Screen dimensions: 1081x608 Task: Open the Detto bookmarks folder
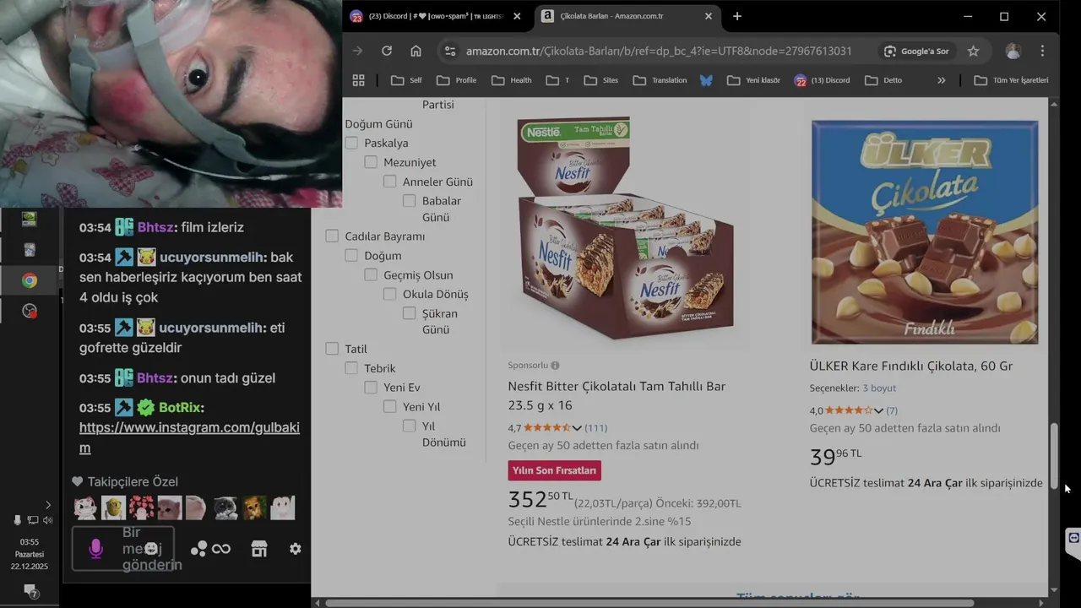(883, 80)
